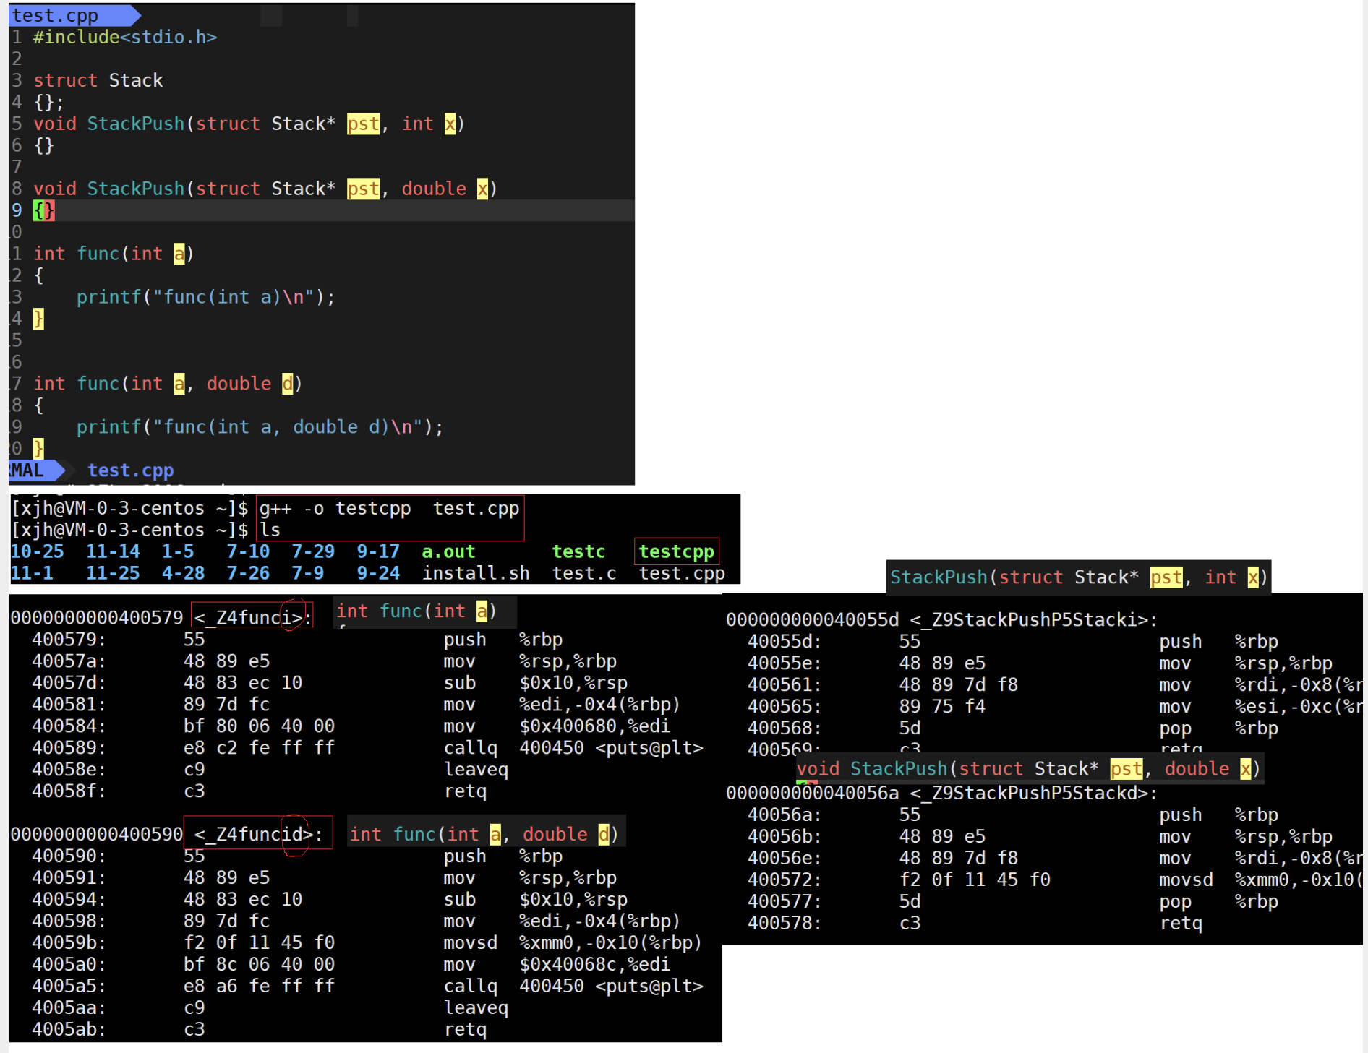Click the address 0000000000400579
Viewport: 1368px width, 1053px height.
click(x=97, y=617)
